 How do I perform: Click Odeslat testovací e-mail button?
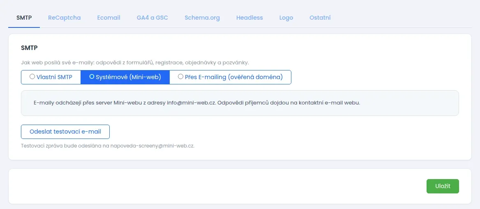(x=65, y=132)
